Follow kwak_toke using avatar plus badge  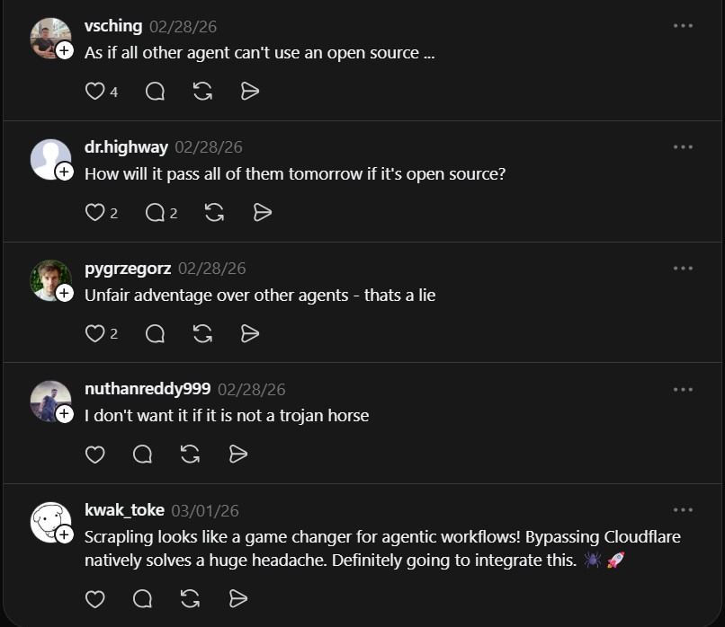(x=65, y=535)
